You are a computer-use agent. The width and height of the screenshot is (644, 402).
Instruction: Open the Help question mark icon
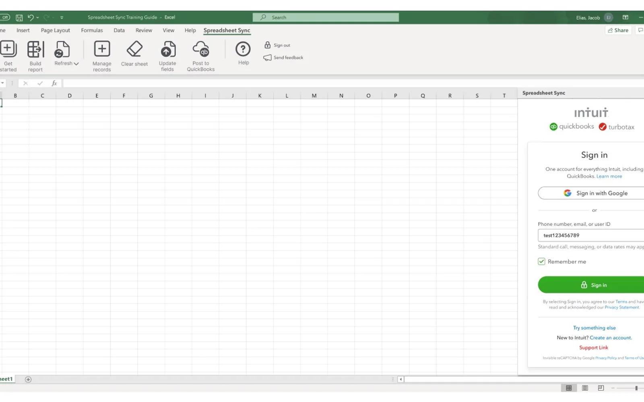point(243,49)
